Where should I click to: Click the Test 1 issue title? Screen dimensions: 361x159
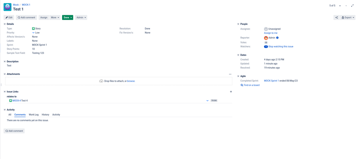click(18, 9)
